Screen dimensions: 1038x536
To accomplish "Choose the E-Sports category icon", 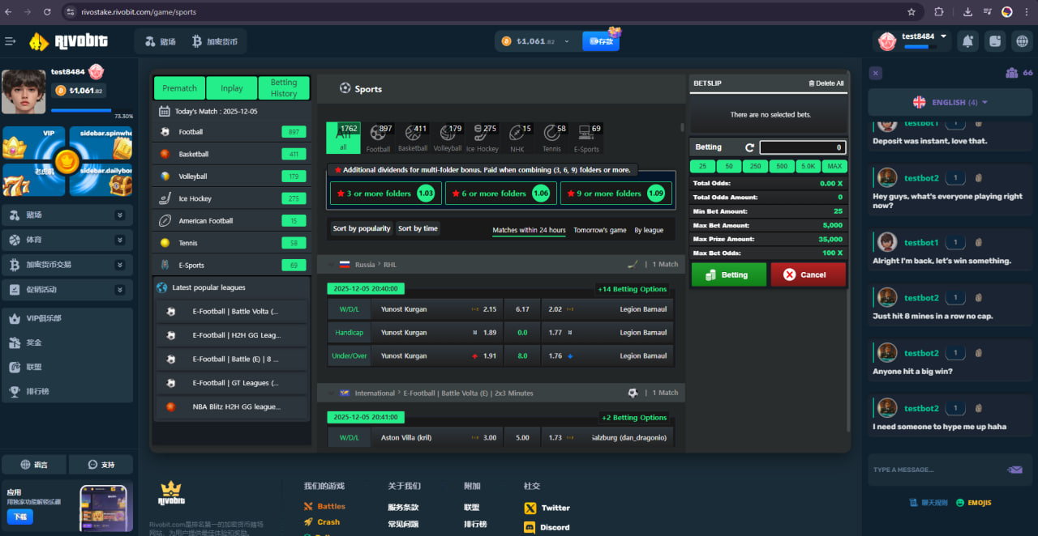I will coord(585,134).
